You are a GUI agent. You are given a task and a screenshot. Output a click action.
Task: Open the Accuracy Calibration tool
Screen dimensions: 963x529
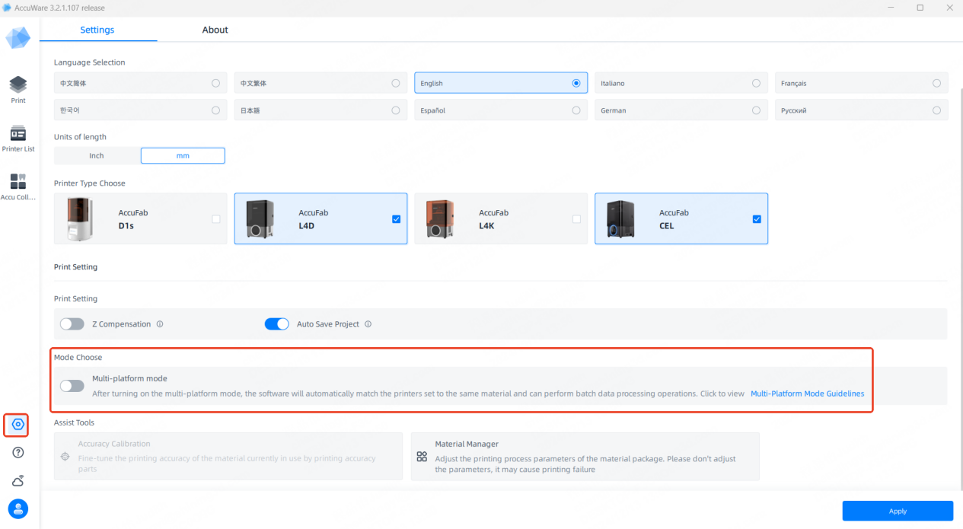click(228, 457)
